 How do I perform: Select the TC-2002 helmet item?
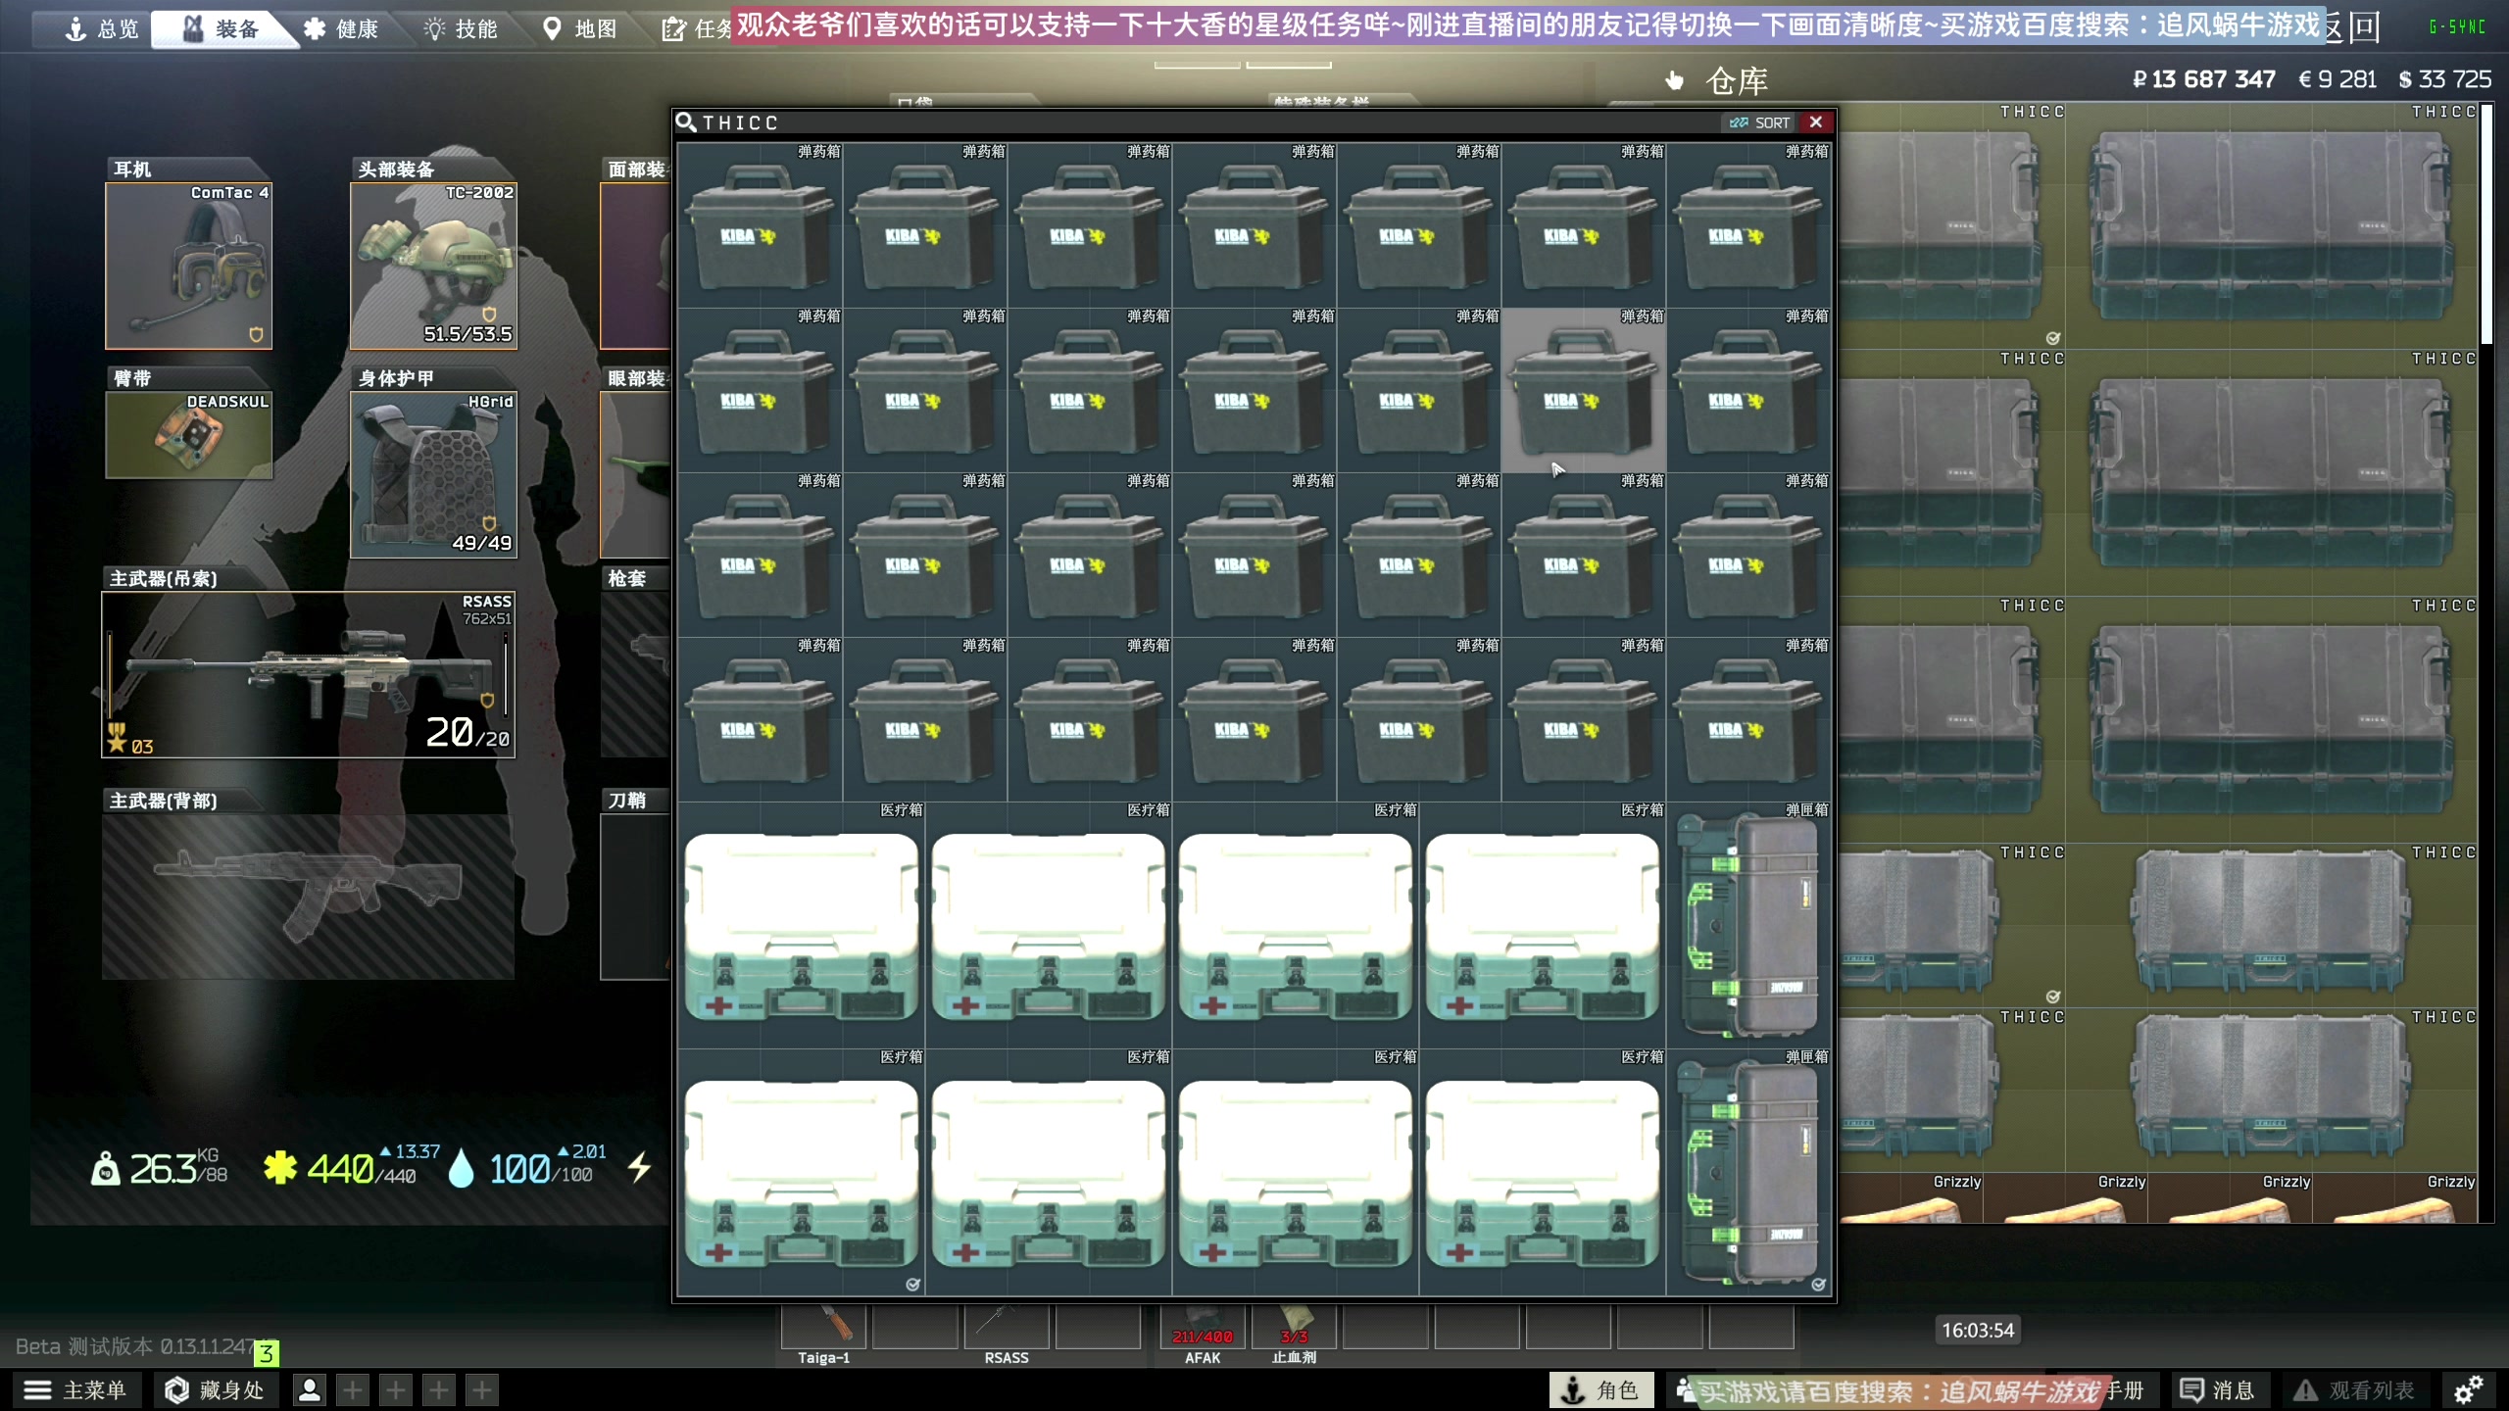(x=433, y=267)
